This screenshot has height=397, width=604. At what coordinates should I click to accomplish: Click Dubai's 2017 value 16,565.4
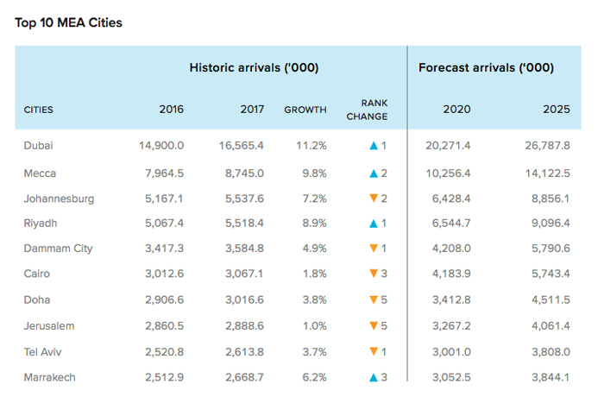click(242, 146)
